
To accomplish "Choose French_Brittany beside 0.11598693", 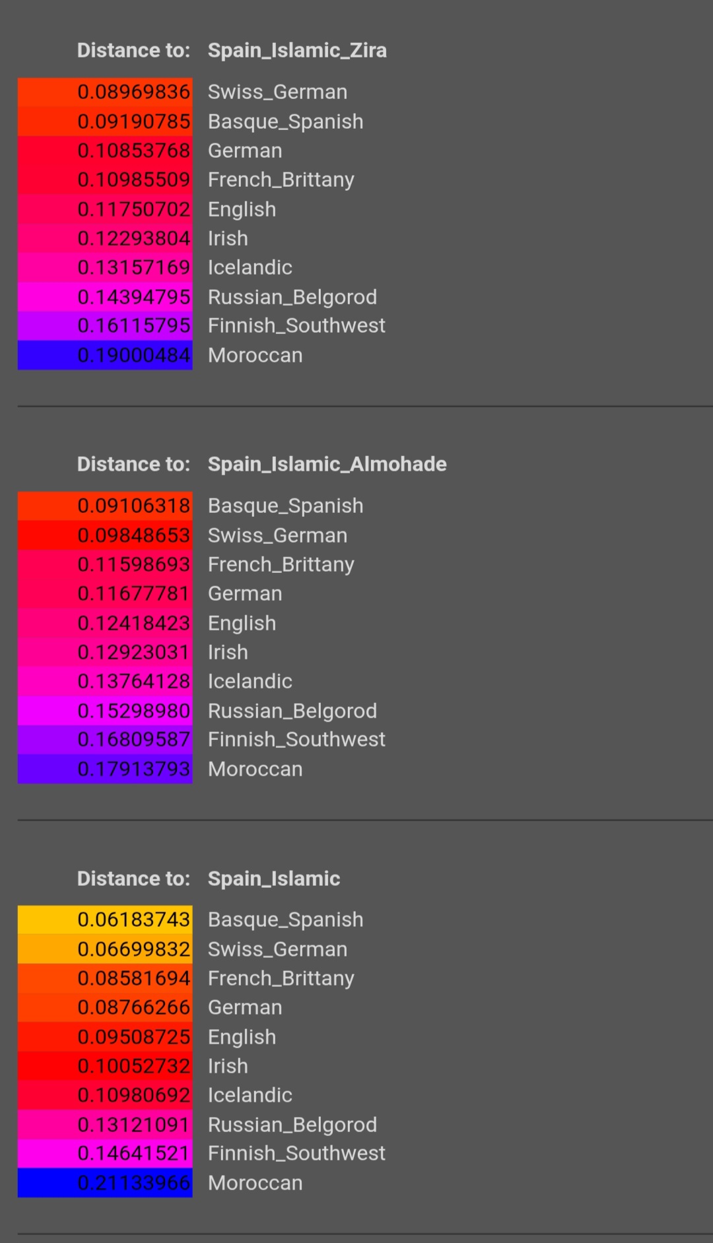I will click(x=281, y=564).
